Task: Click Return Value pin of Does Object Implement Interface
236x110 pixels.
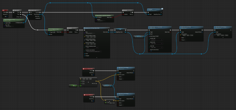Action: (x=113, y=17)
